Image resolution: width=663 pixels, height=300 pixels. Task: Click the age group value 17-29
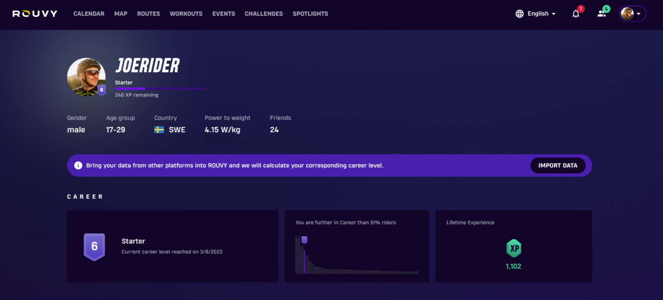click(116, 130)
